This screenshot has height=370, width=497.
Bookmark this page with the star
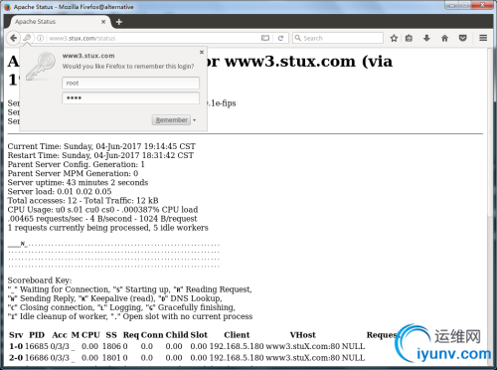394,38
